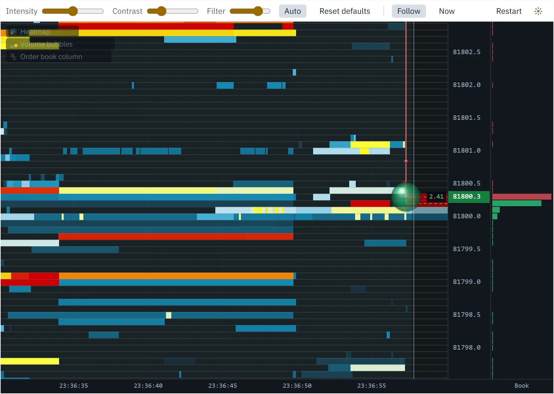
Task: Click the large green bid bar in Book
Action: (517, 203)
